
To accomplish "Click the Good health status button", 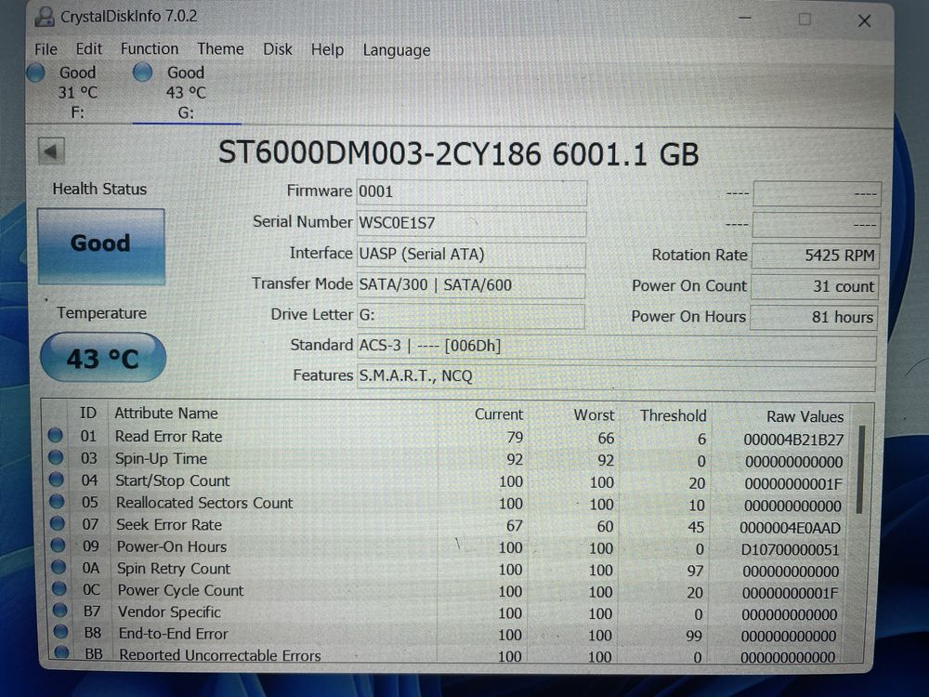I will tap(100, 246).
